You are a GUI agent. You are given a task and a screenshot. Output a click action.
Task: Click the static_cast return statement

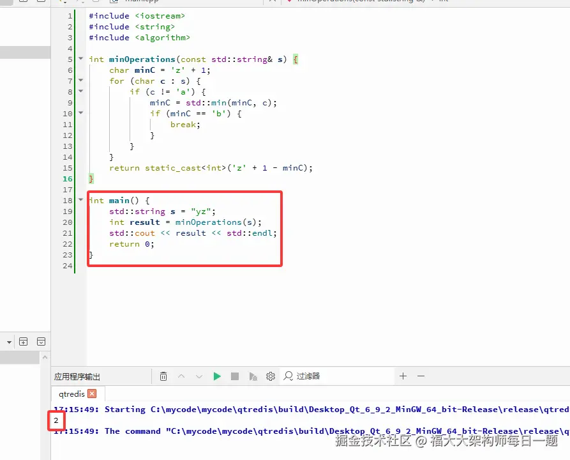pos(211,168)
